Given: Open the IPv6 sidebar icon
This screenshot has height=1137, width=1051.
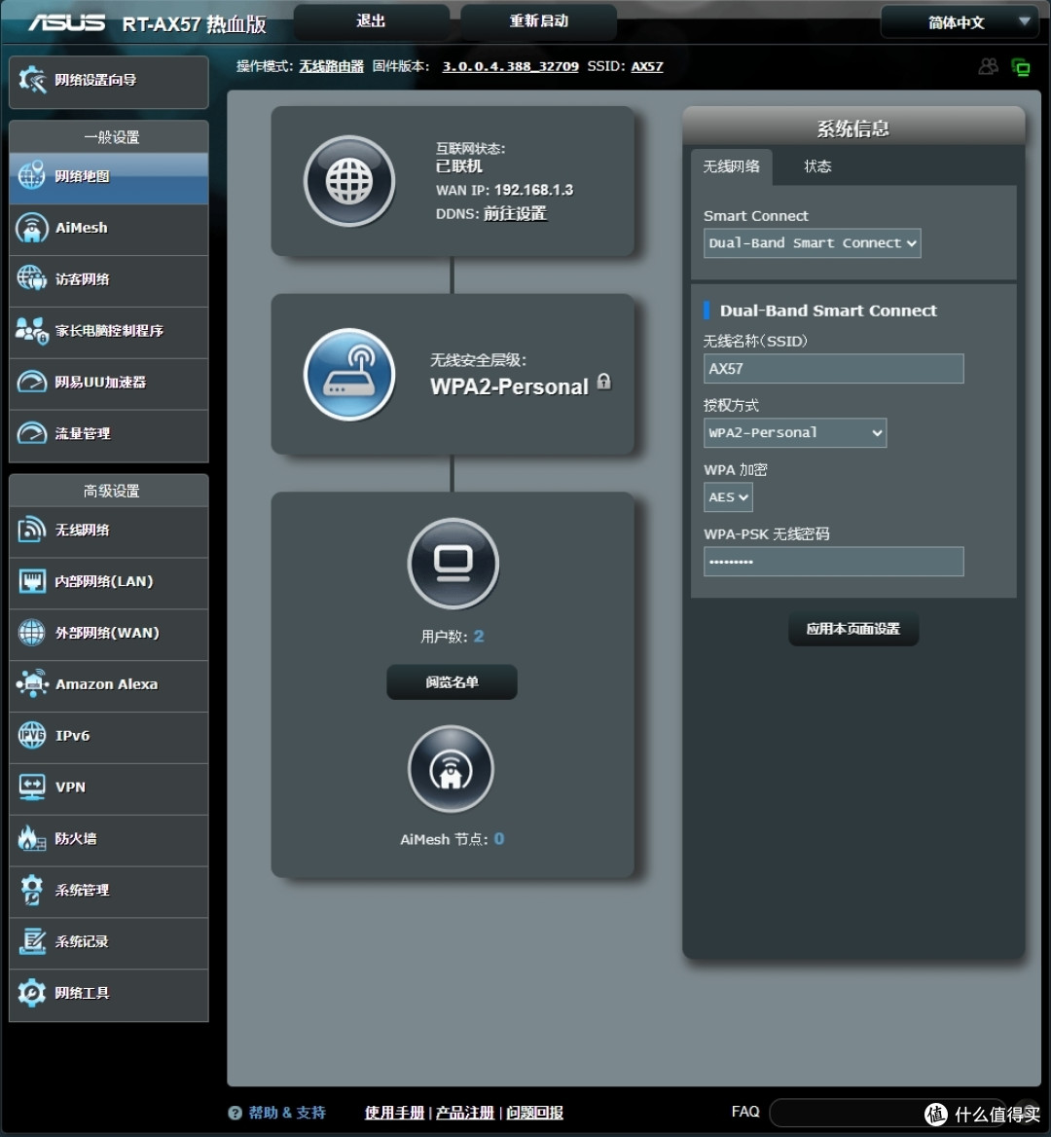Looking at the screenshot, I should click(x=31, y=735).
